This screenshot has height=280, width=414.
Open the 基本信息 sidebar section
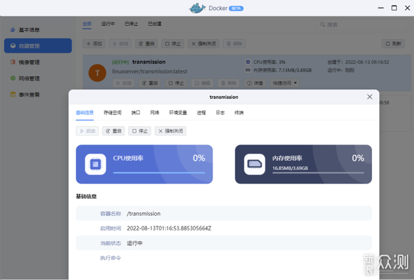tap(38, 29)
